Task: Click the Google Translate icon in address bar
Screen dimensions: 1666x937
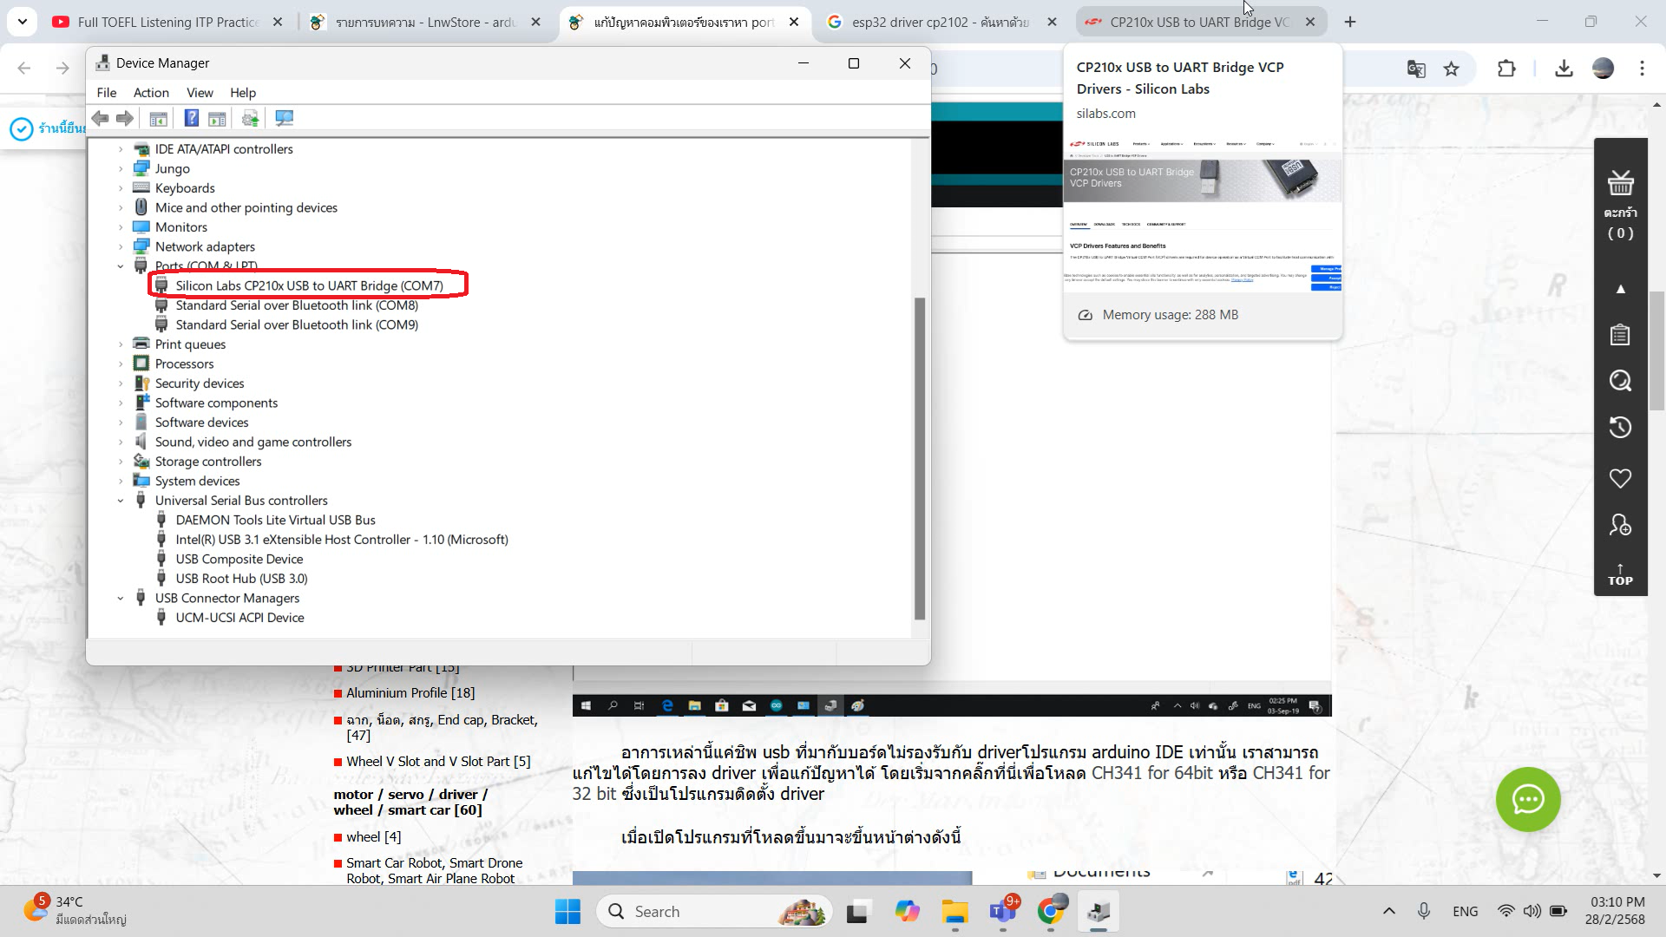Action: point(1416,69)
